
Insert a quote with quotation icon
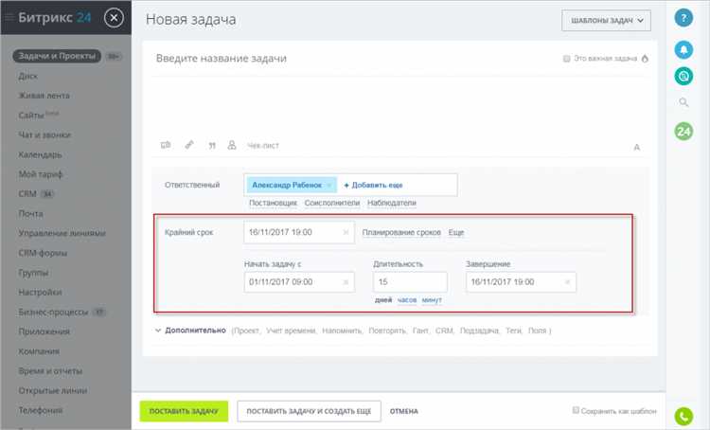pyautogui.click(x=212, y=146)
